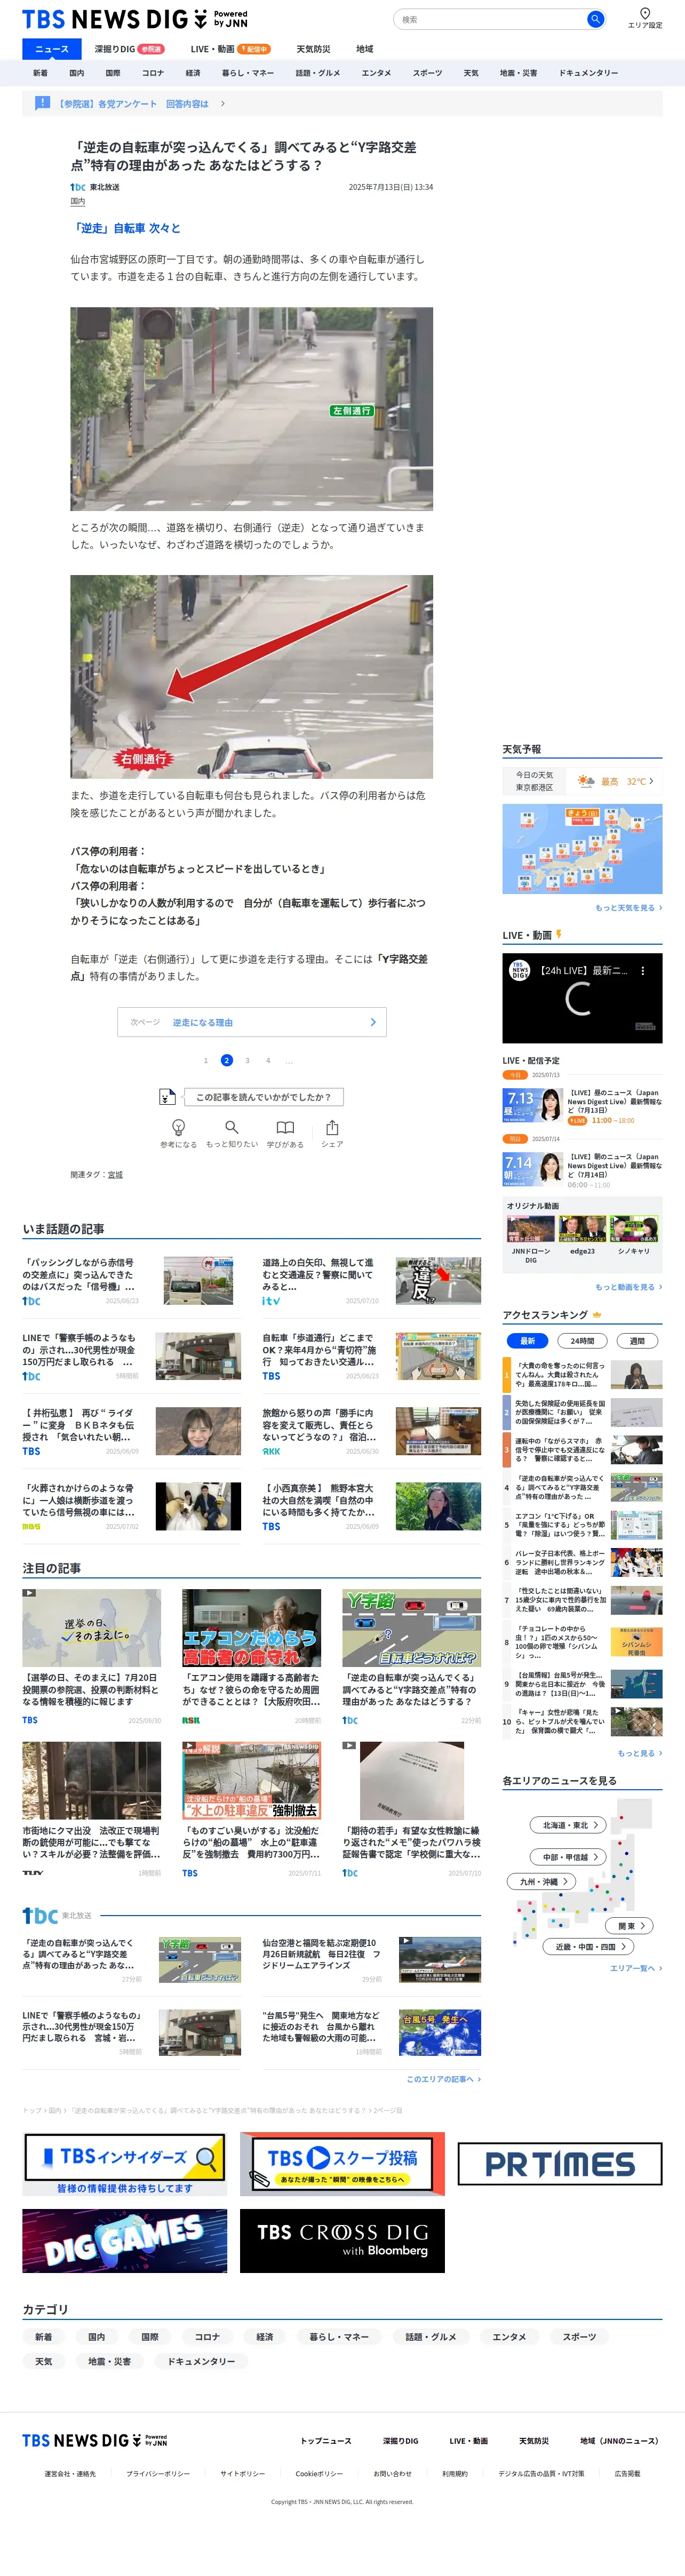Click the article feedback document icon
The width and height of the screenshot is (685, 2576).
coord(168,1096)
